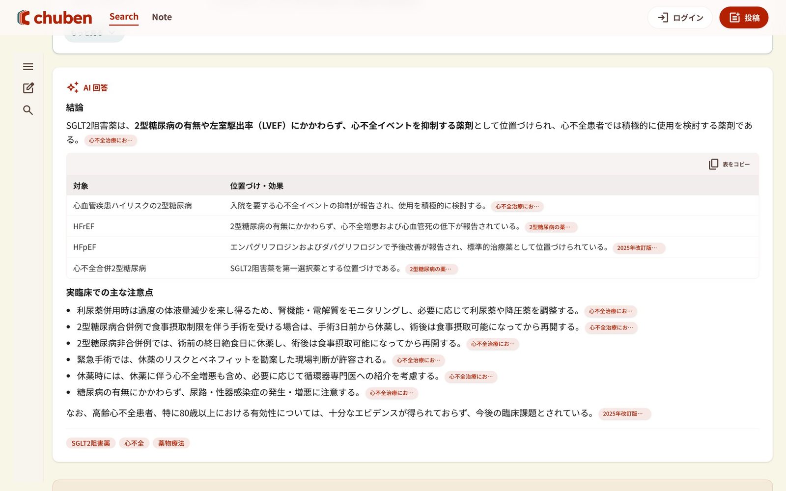786x491 pixels.
Task: Select the SGLT2阻害薬 tag
Action: (91, 443)
